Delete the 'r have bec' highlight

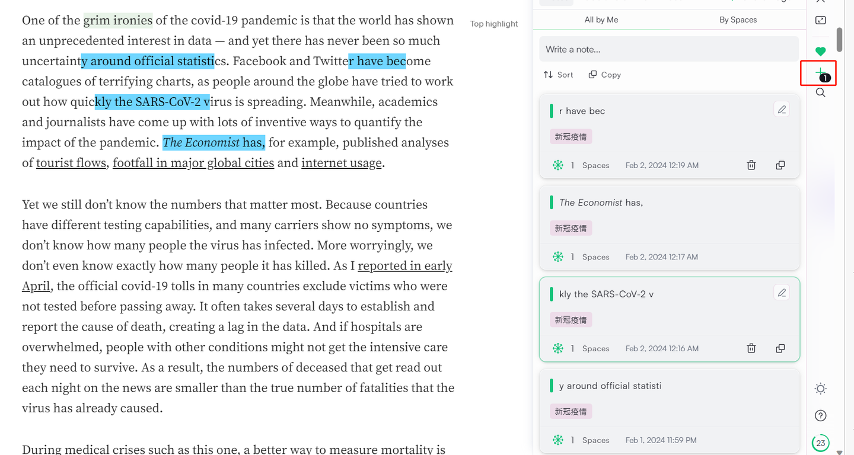tap(751, 165)
